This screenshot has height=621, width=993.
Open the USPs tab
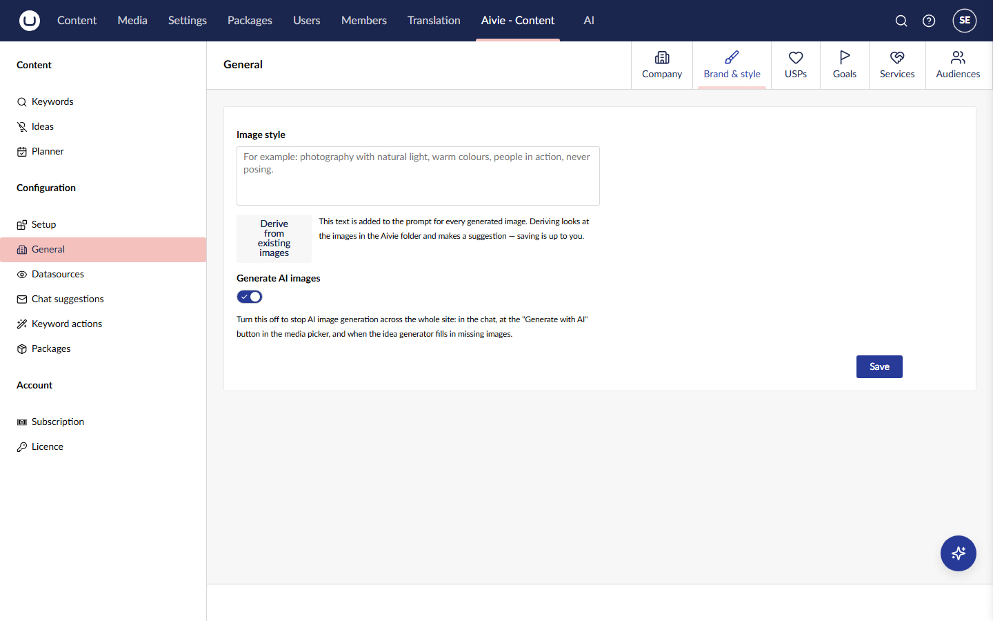tap(796, 65)
